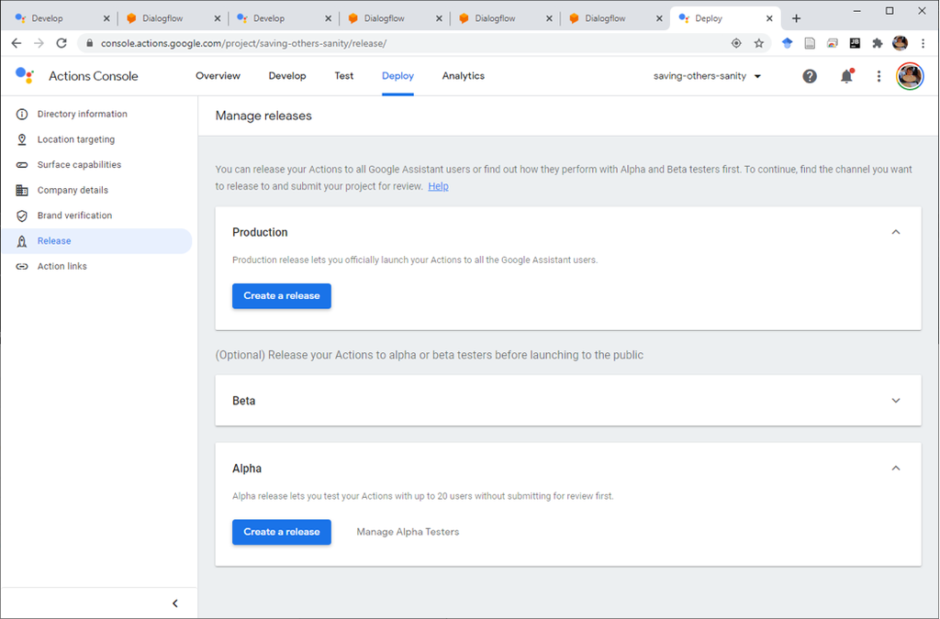Click the Directory information info icon

pos(22,114)
